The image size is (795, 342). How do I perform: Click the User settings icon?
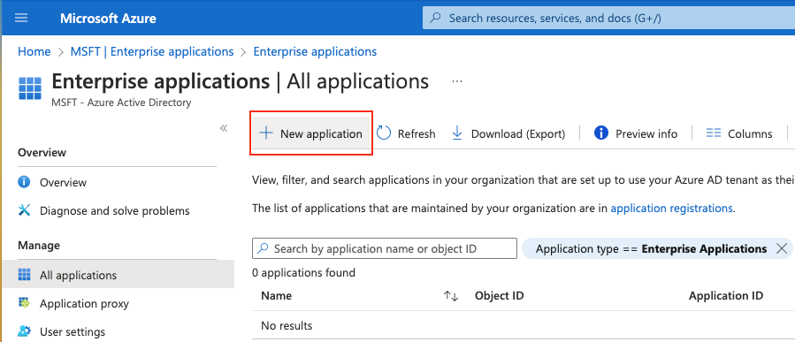pos(24,332)
